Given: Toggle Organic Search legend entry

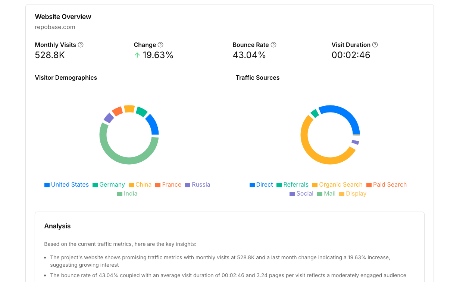Looking at the screenshot, I should pyautogui.click(x=337, y=185).
